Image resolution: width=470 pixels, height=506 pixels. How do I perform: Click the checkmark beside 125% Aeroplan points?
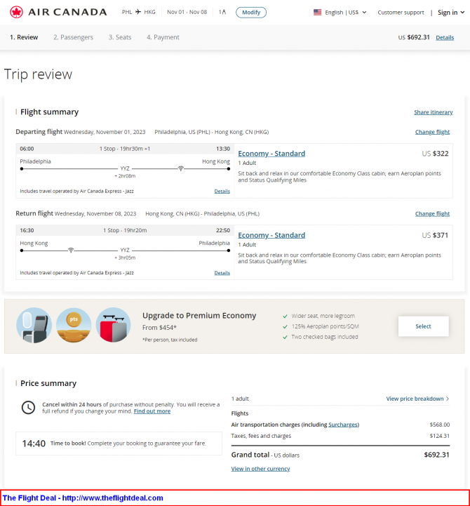click(285, 326)
